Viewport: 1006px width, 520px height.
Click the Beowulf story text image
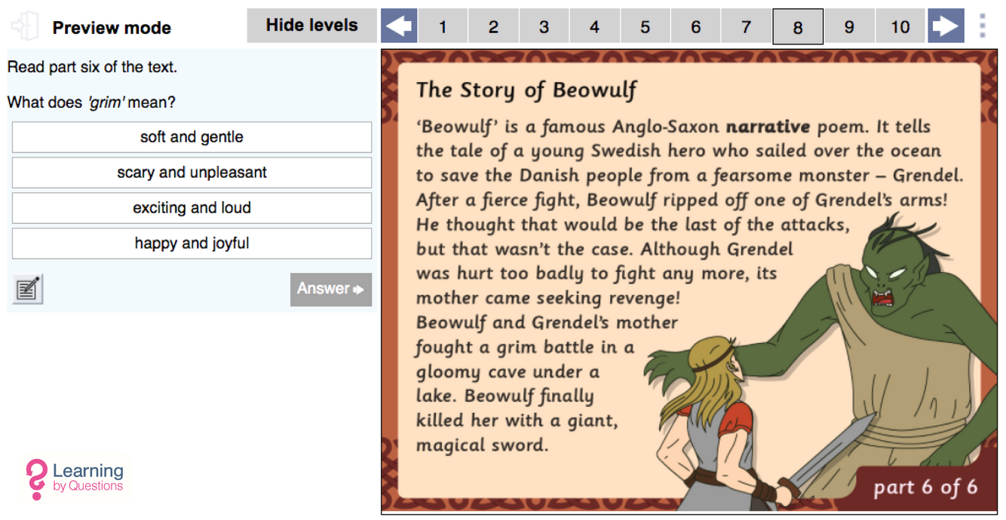click(689, 282)
